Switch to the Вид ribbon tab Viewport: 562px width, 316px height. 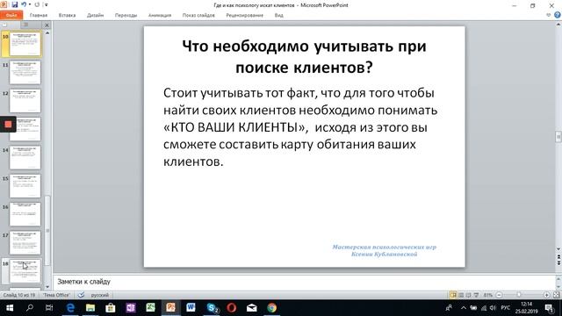point(279,15)
